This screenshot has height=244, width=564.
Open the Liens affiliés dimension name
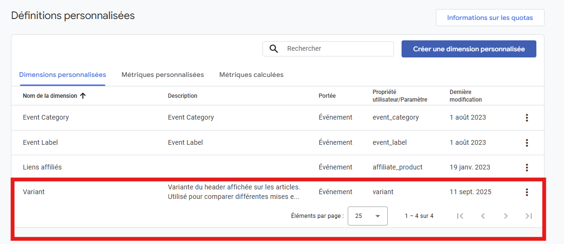[x=42, y=167]
